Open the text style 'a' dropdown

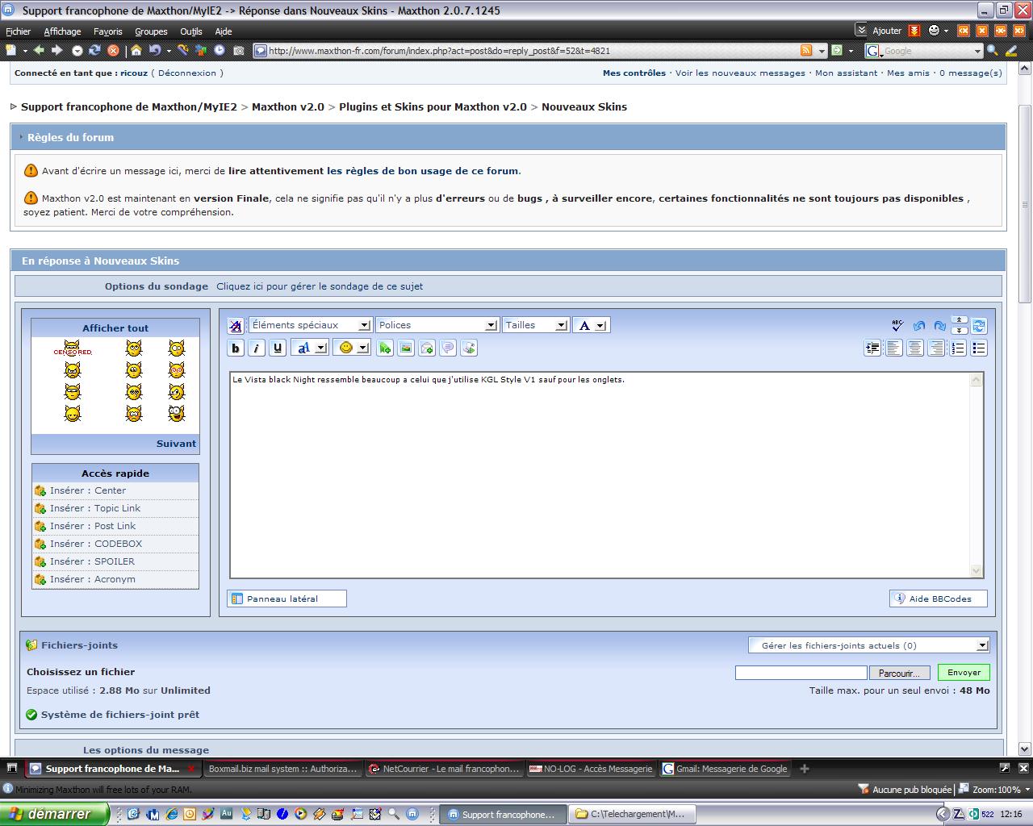pyautogui.click(x=309, y=348)
